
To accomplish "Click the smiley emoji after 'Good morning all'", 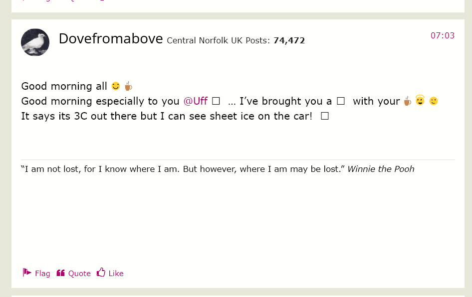I will tap(116, 86).
